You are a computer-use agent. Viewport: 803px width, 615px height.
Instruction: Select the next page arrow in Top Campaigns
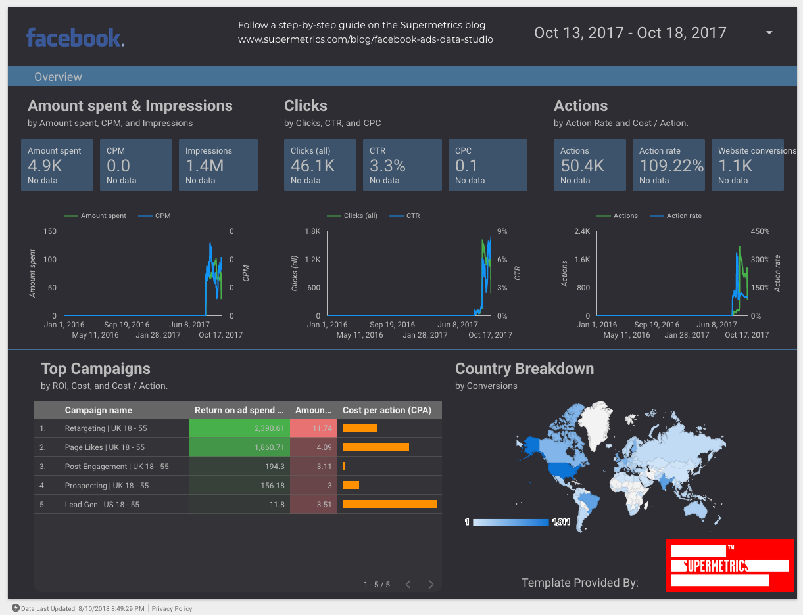coord(431,583)
